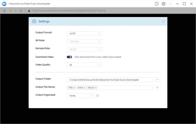Remove the Artist tag from file name
The width and height of the screenshot is (196, 124).
tap(84, 88)
